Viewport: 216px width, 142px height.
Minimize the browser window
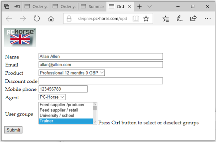pyautogui.click(x=178, y=6)
